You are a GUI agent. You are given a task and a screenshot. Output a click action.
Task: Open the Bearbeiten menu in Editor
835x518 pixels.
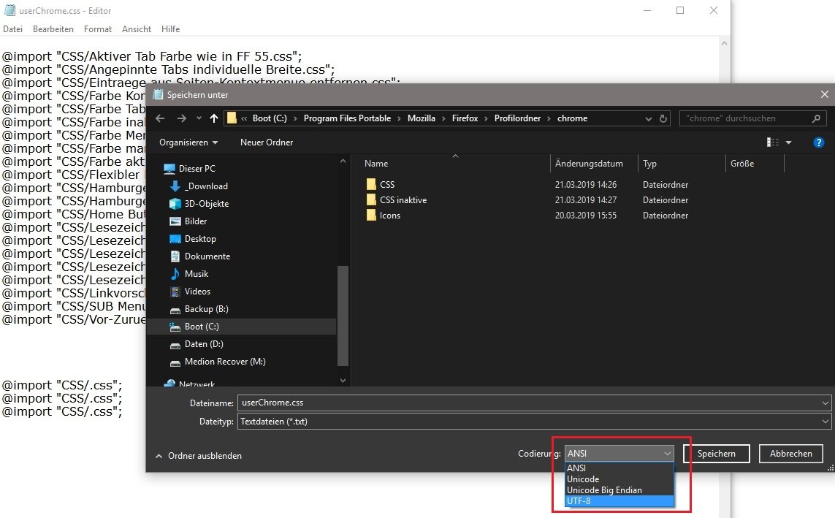(53, 29)
